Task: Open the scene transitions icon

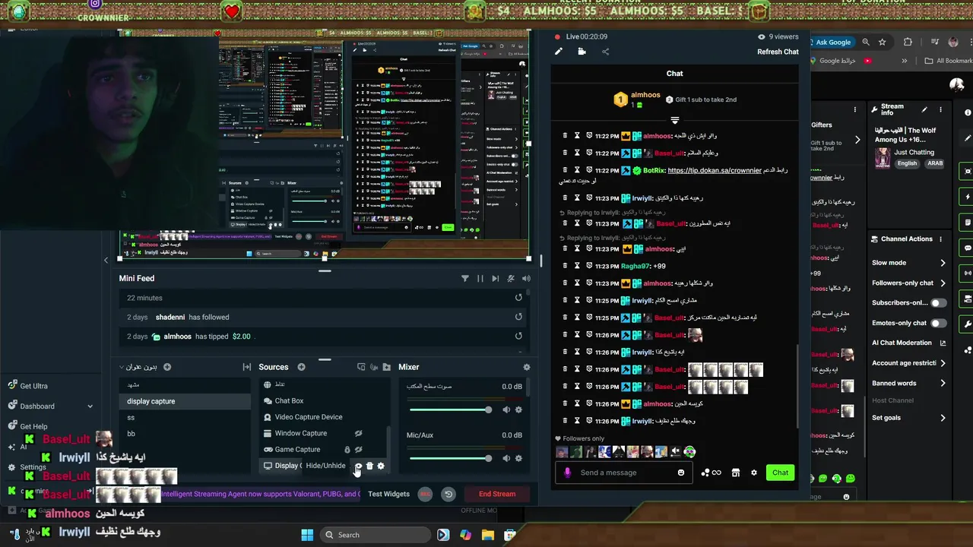Action: pyautogui.click(x=246, y=367)
